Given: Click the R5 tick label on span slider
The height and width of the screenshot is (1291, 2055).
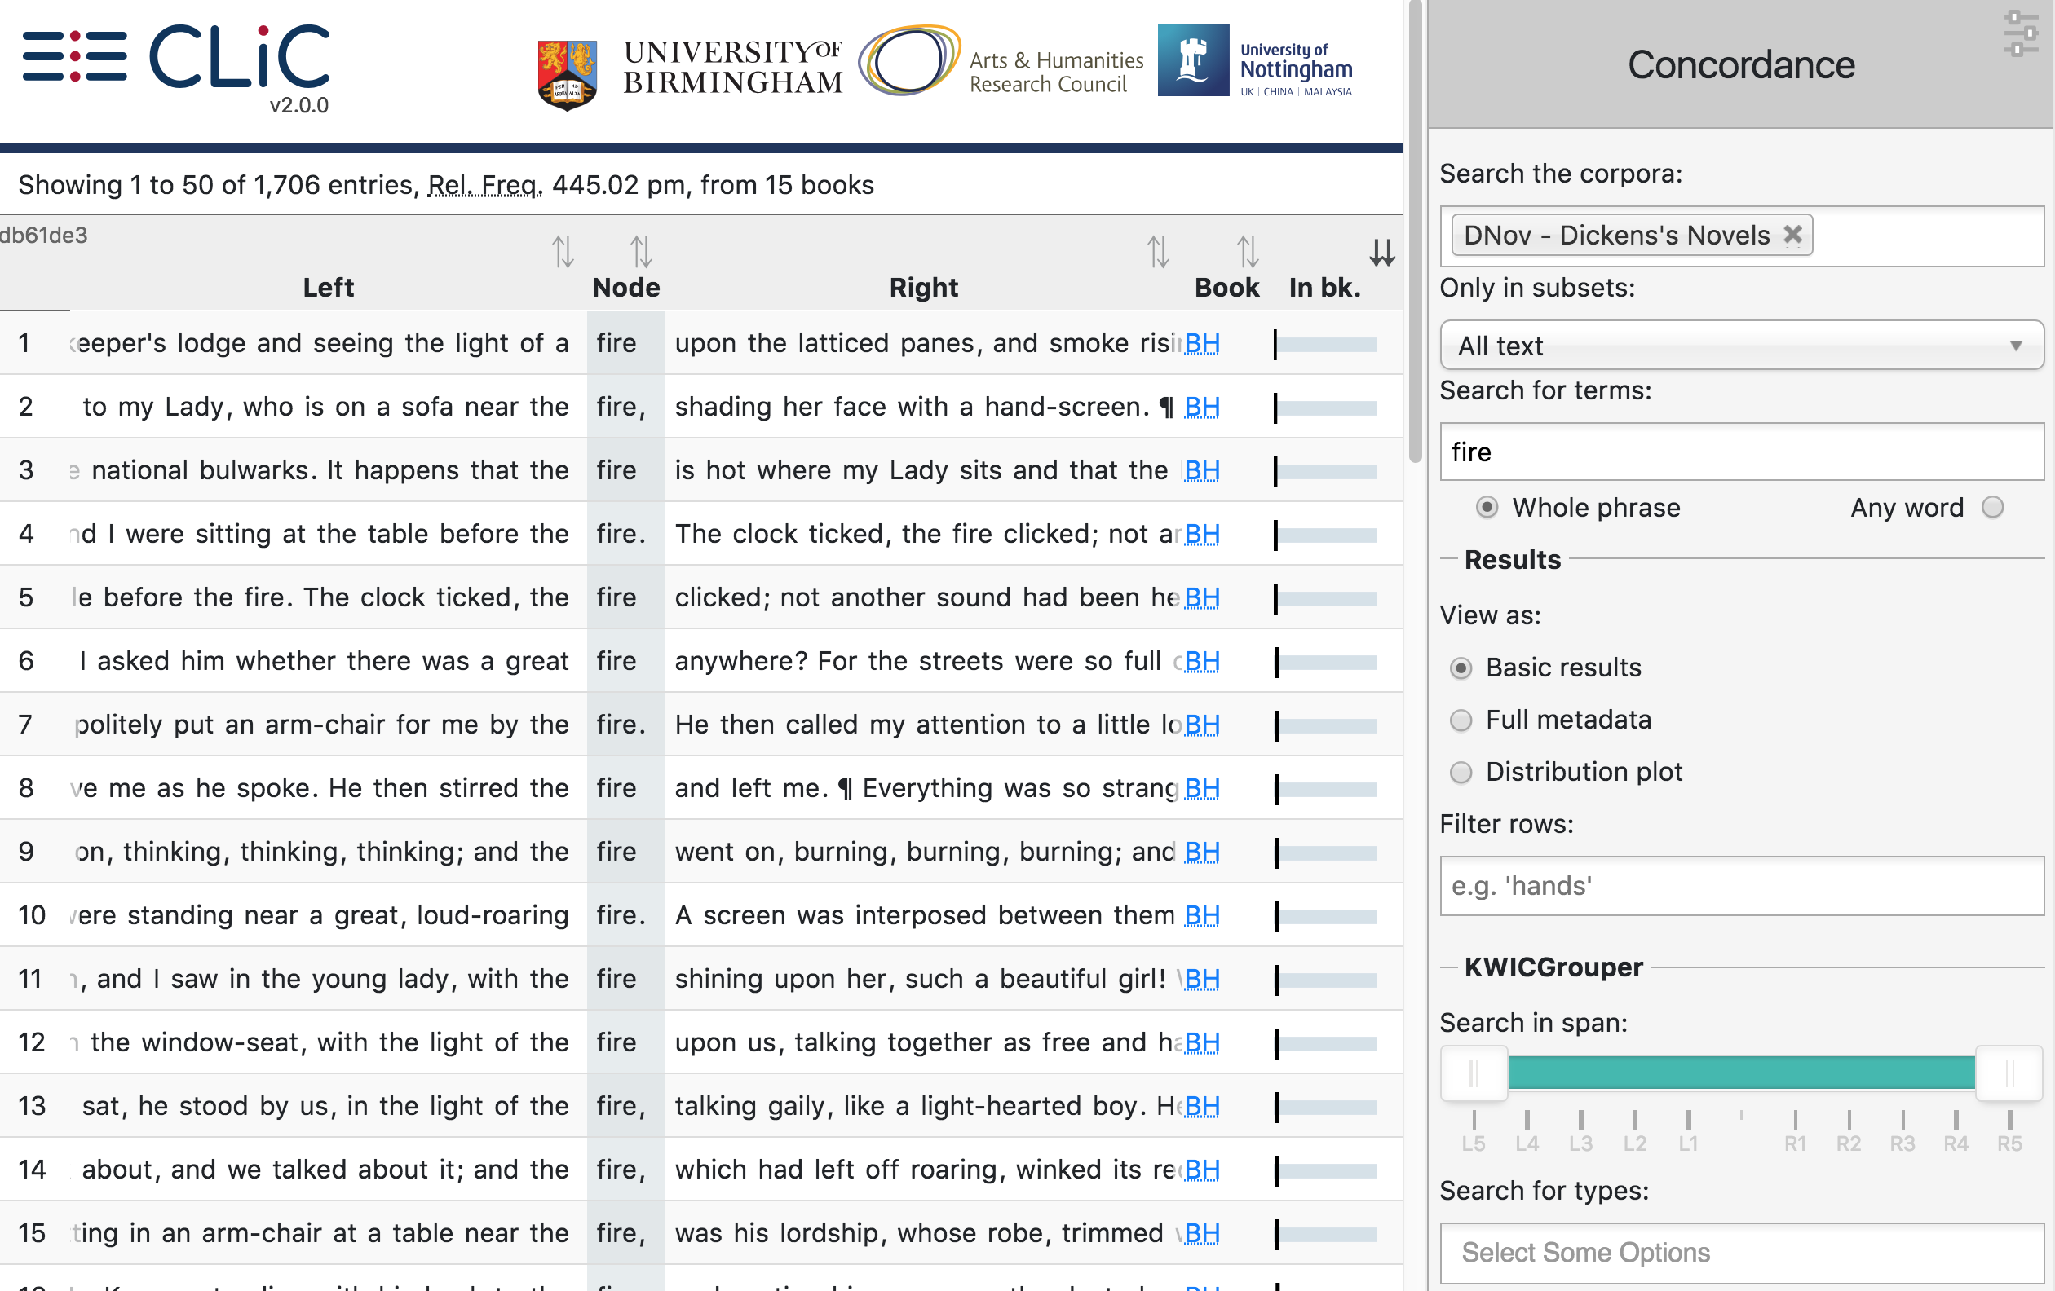Looking at the screenshot, I should pyautogui.click(x=2009, y=1143).
